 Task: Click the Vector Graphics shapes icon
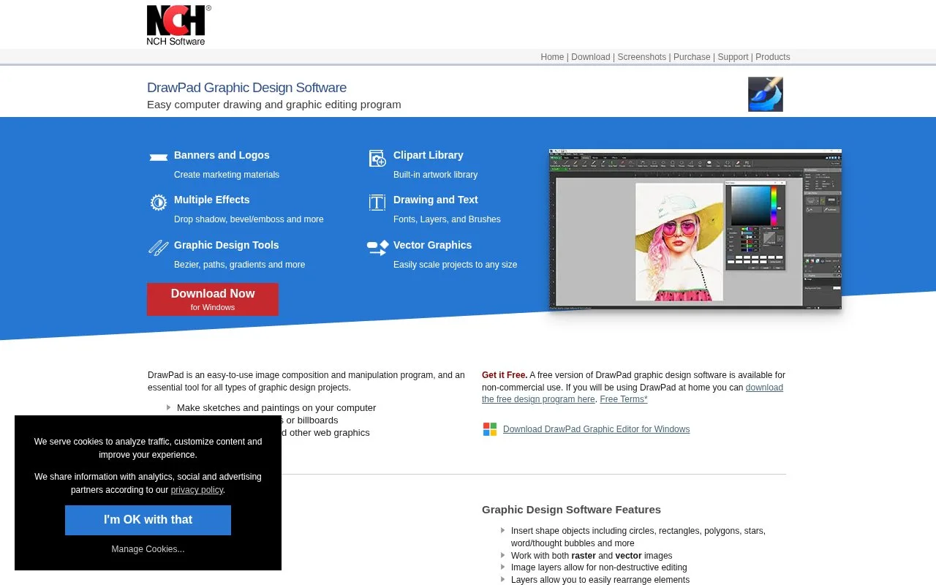tap(377, 248)
